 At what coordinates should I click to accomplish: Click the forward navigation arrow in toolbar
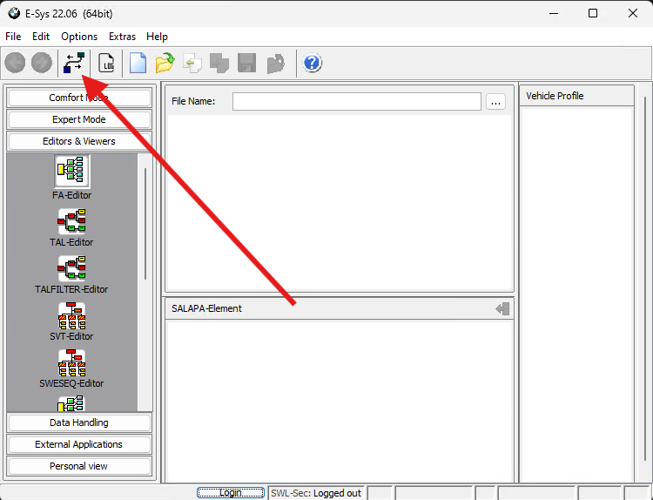[x=42, y=63]
